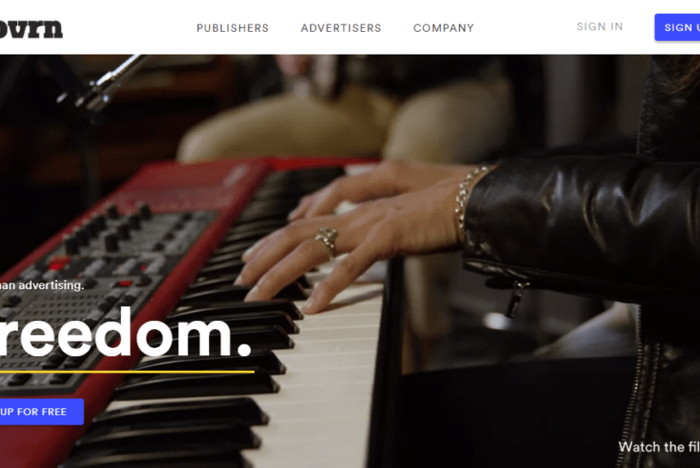Click the SIGN IN link
This screenshot has height=468, width=700.
click(x=600, y=26)
